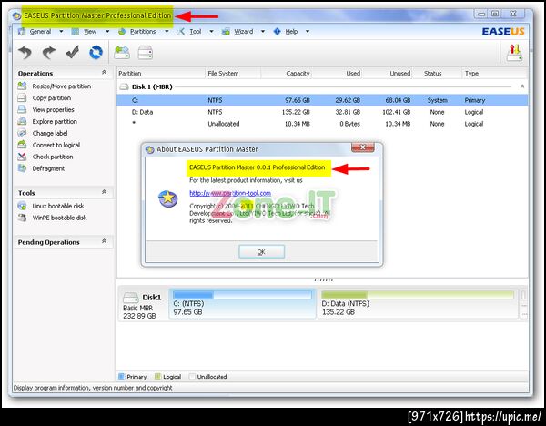Sort by the Type column header
546x426 pixels.
click(495, 73)
